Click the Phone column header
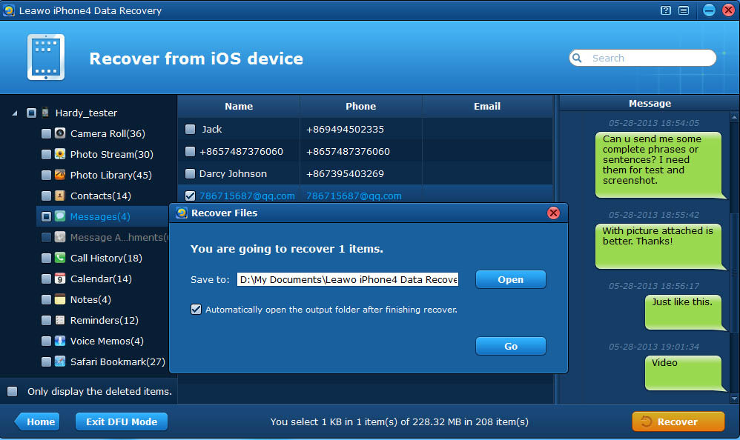The image size is (740, 440). point(360,106)
